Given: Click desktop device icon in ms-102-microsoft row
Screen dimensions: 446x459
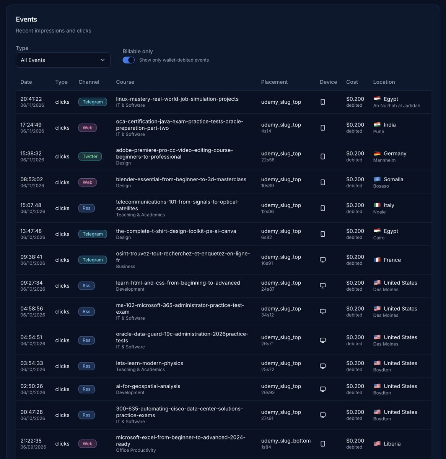Looking at the screenshot, I should coord(323,311).
